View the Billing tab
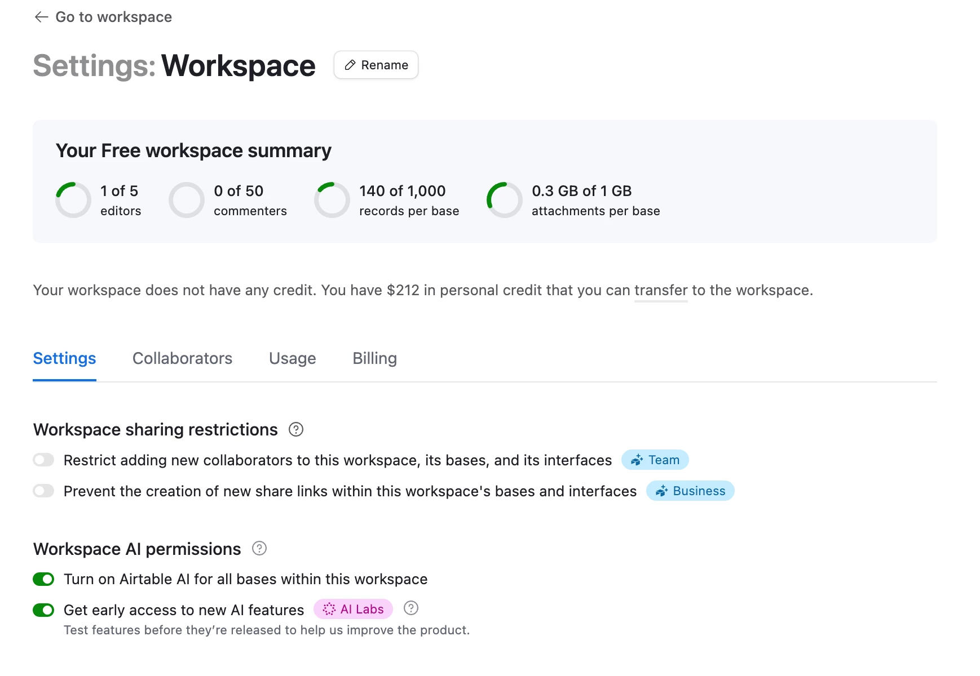980x676 pixels. click(374, 358)
